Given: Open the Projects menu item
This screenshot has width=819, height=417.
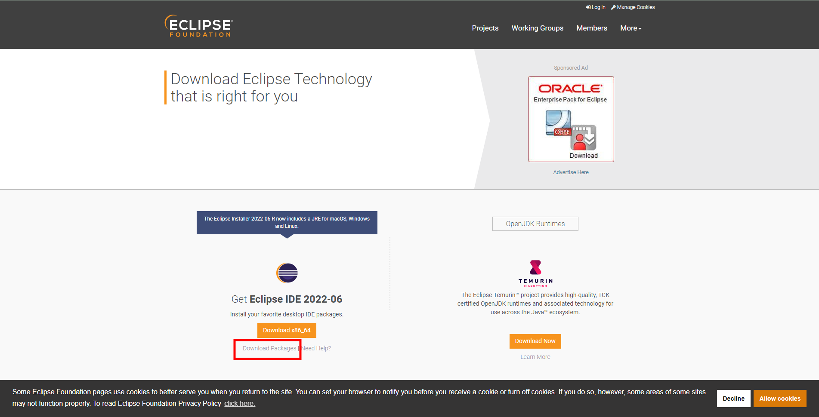Looking at the screenshot, I should pos(485,28).
